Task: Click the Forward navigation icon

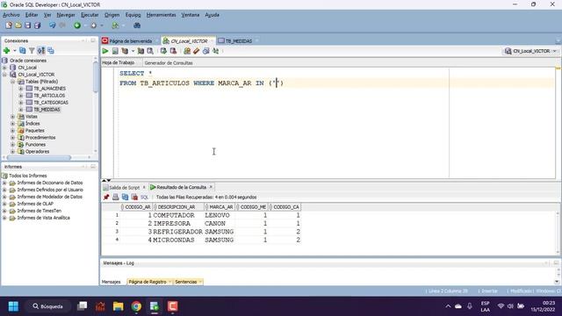Action: point(94,25)
